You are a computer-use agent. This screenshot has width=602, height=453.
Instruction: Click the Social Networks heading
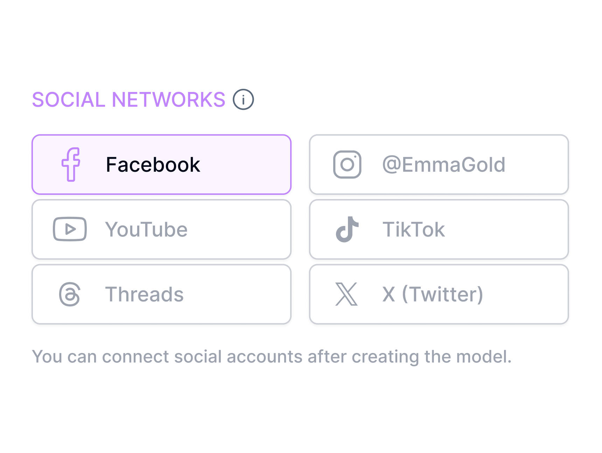click(x=128, y=99)
